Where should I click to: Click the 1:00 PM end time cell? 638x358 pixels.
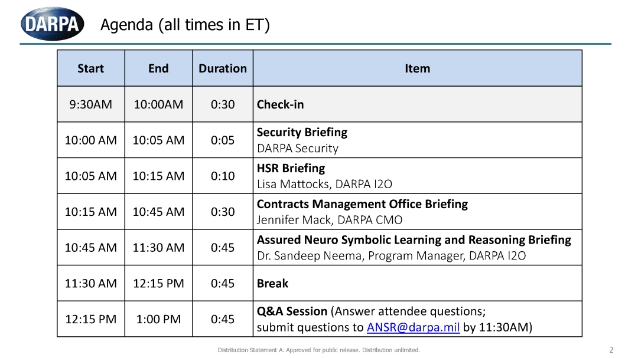tap(158, 319)
